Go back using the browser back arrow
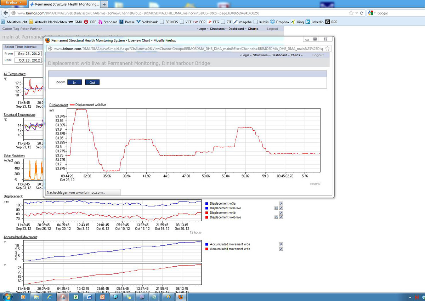 (5, 13)
